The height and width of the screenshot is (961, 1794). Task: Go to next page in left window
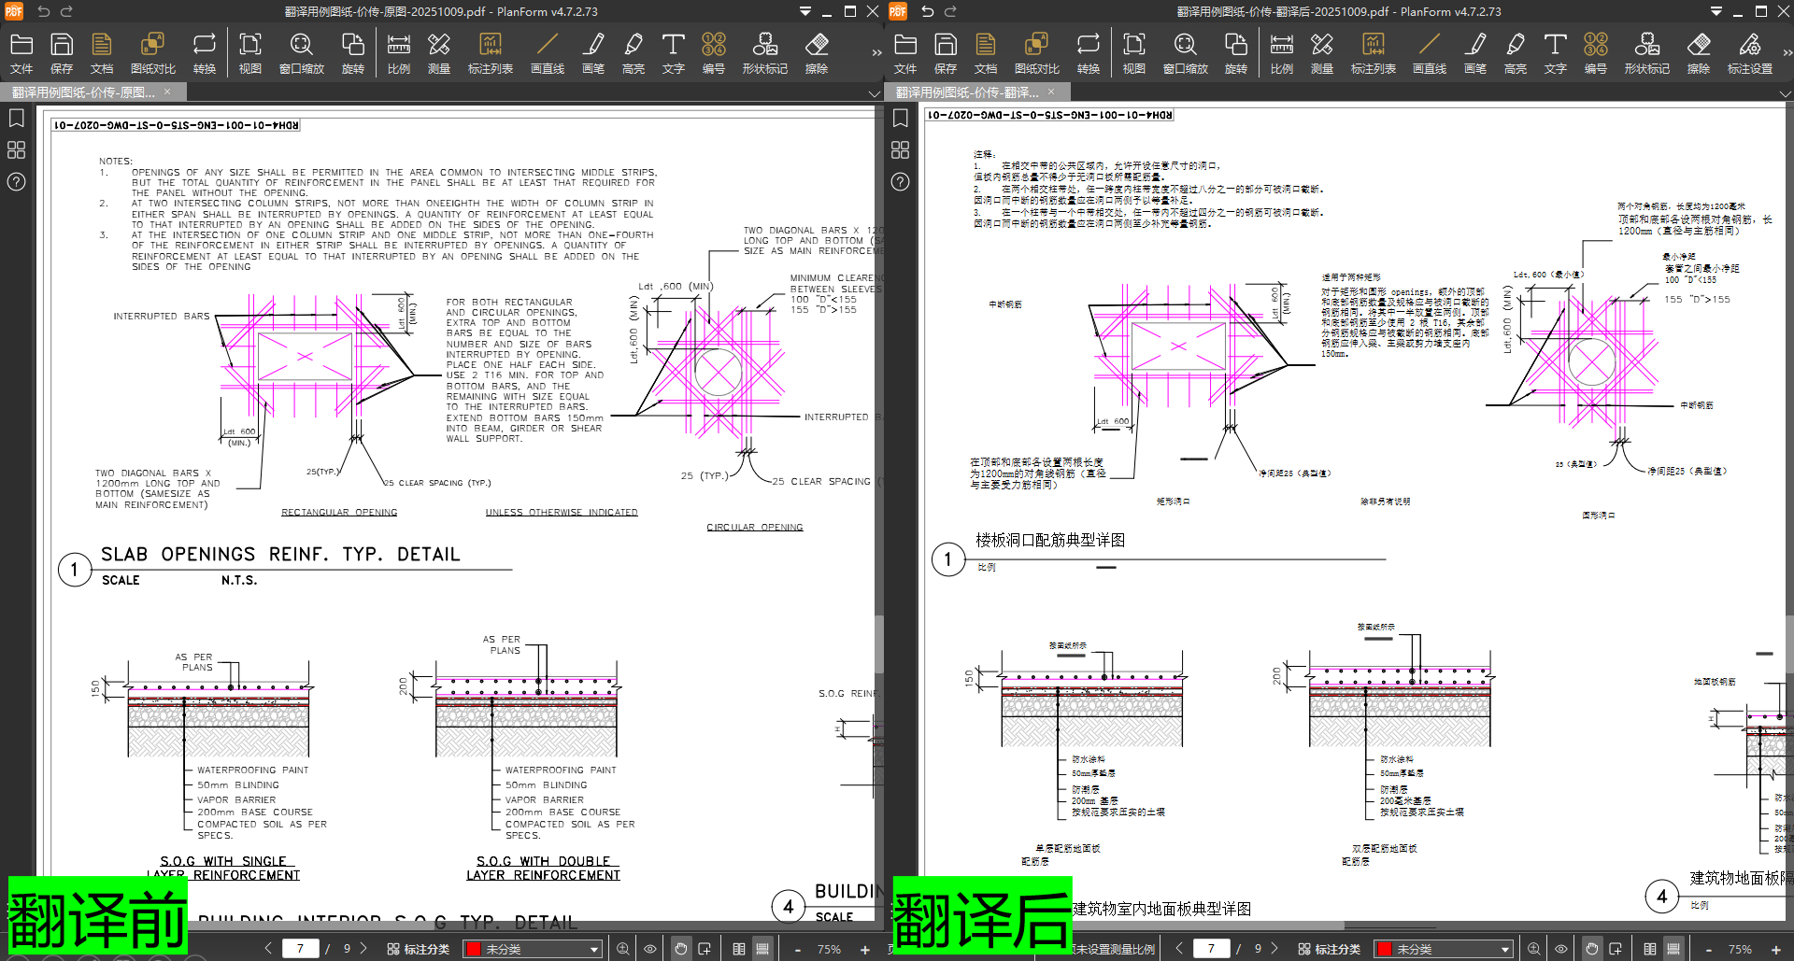364,949
